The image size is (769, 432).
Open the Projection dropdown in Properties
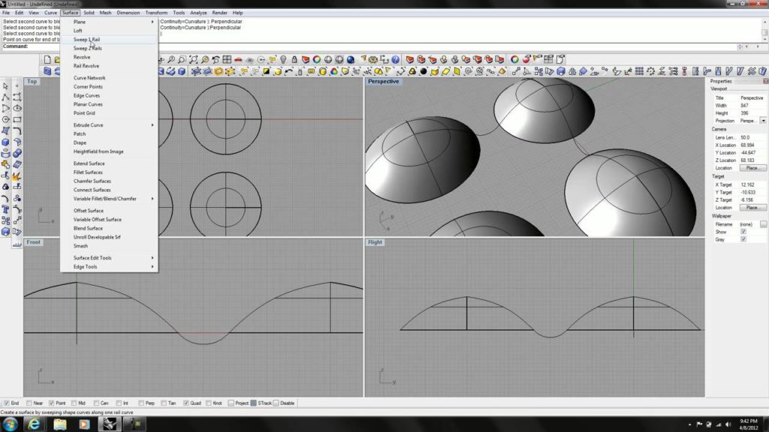[x=763, y=121]
